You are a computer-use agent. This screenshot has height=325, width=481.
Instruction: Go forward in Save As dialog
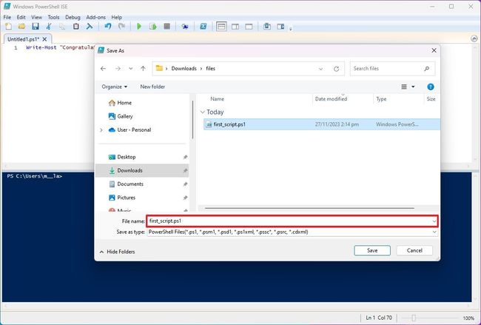(x=118, y=68)
